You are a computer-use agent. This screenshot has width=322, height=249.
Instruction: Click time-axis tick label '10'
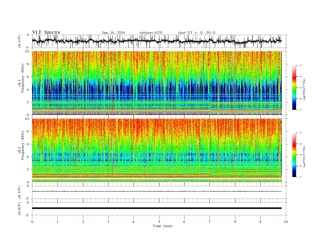point(286,222)
